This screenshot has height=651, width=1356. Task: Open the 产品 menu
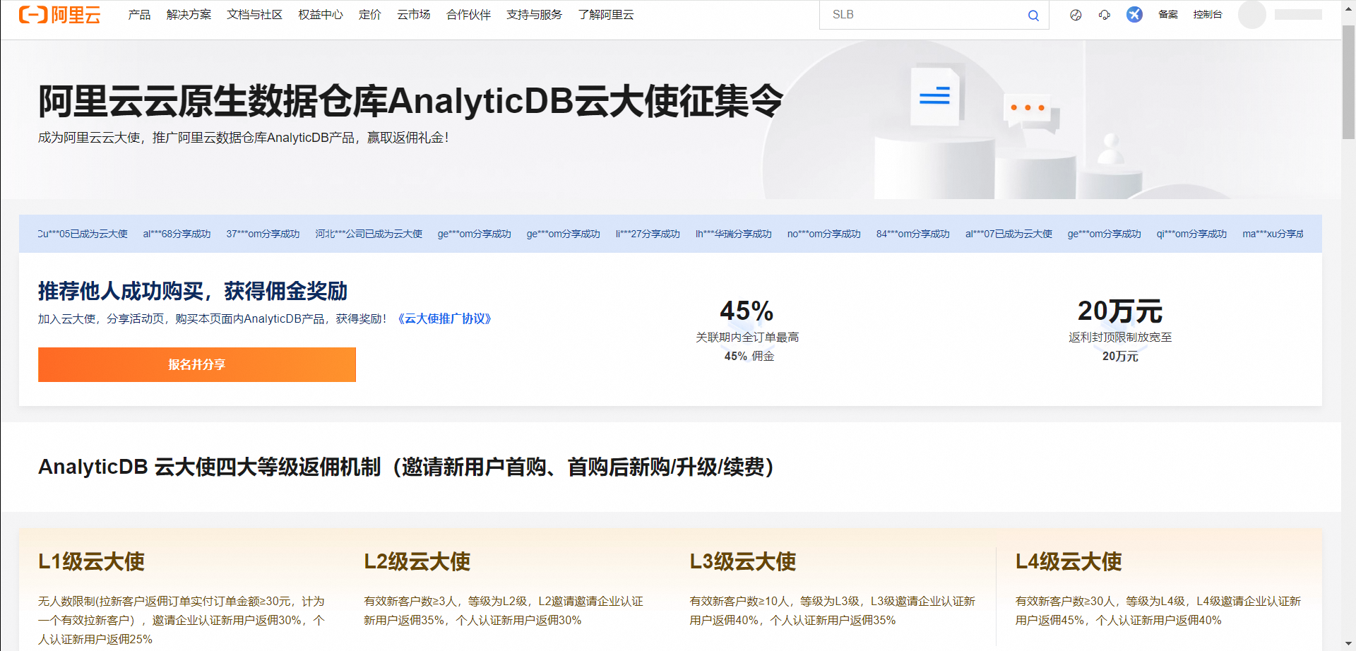(139, 15)
